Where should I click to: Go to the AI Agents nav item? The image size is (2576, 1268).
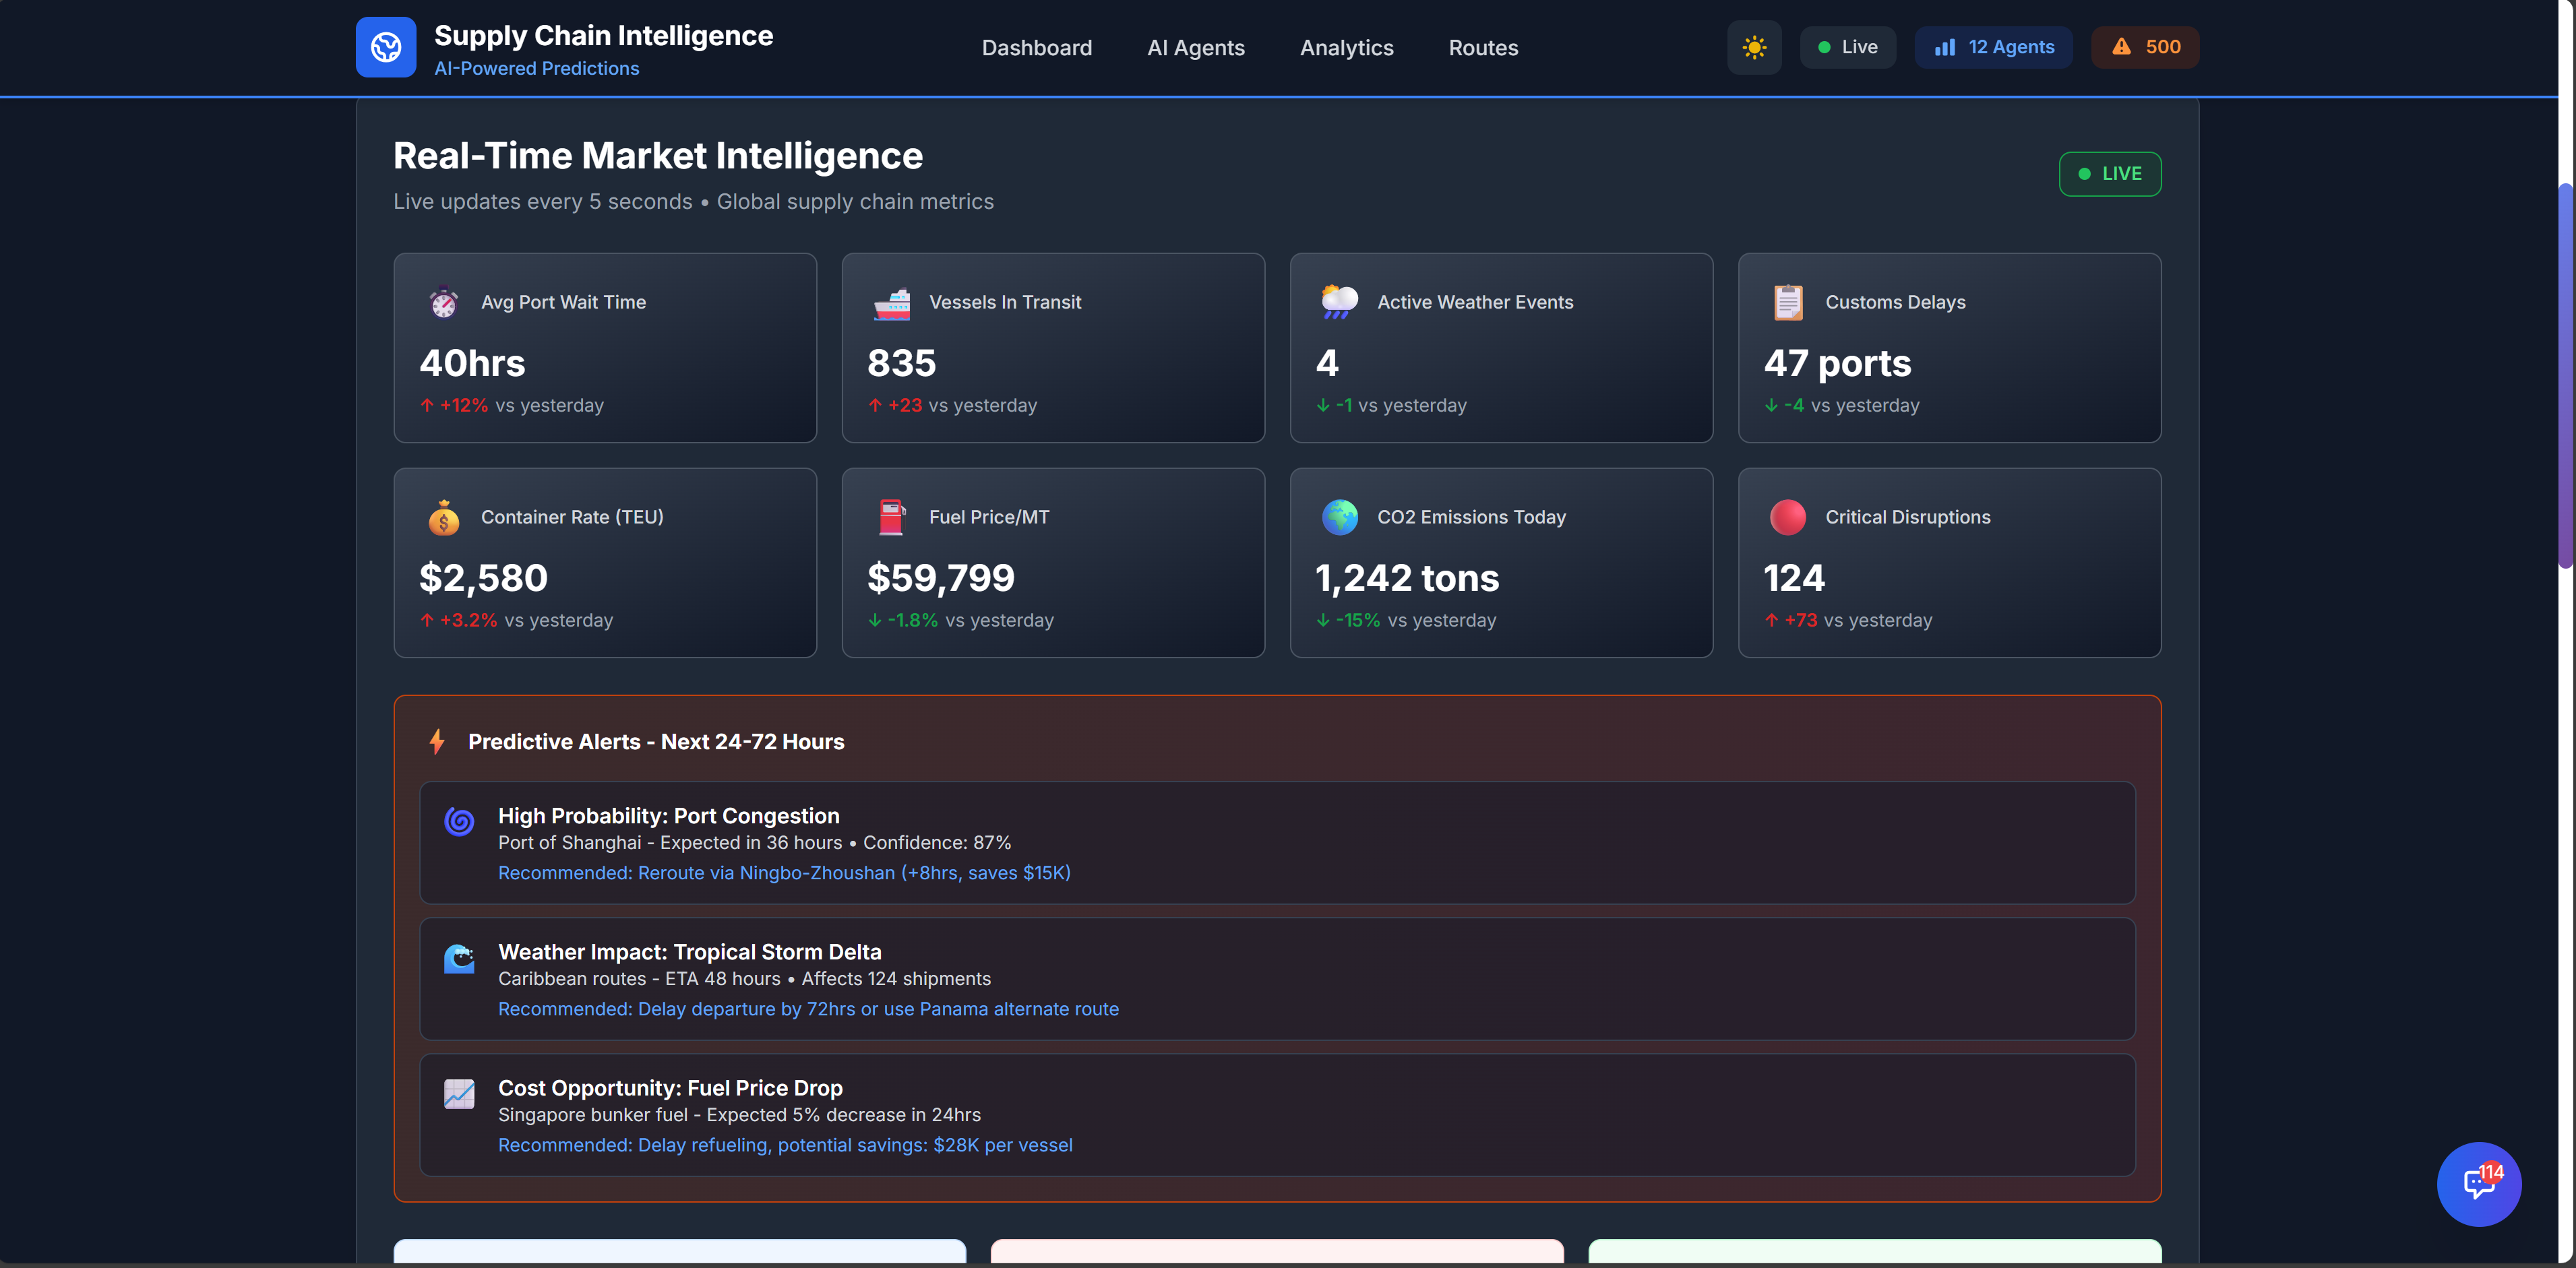coord(1195,48)
